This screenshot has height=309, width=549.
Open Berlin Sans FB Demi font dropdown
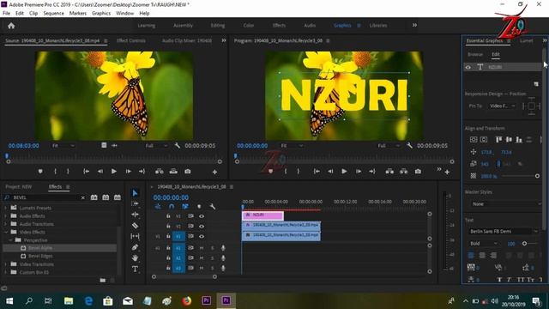tap(504, 231)
